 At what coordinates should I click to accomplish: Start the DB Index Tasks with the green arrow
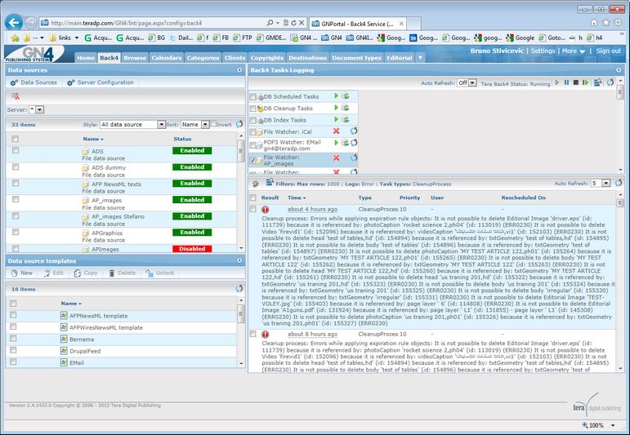[337, 119]
